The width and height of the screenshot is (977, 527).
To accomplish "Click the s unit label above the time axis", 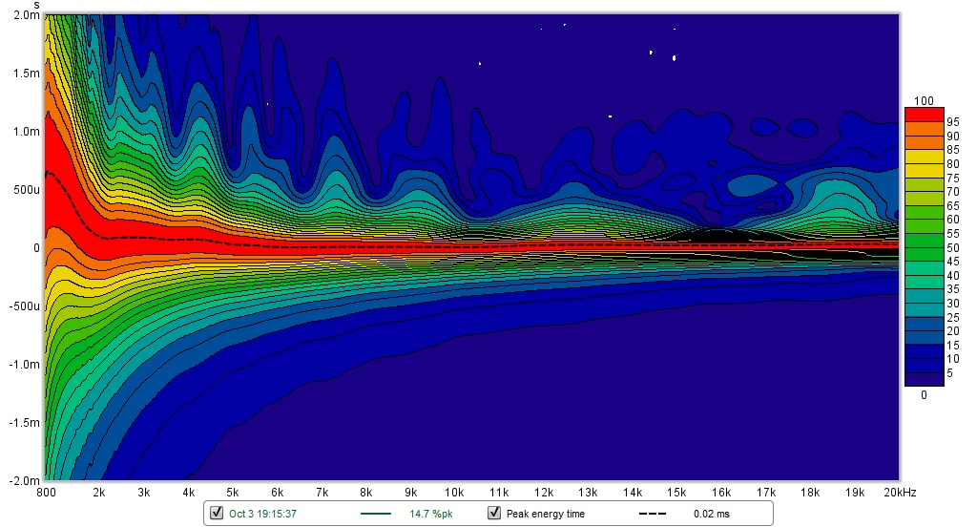I will [x=36, y=5].
